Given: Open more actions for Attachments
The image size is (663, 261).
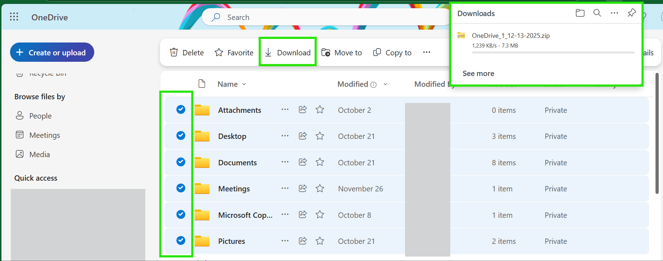Looking at the screenshot, I should click(x=285, y=110).
